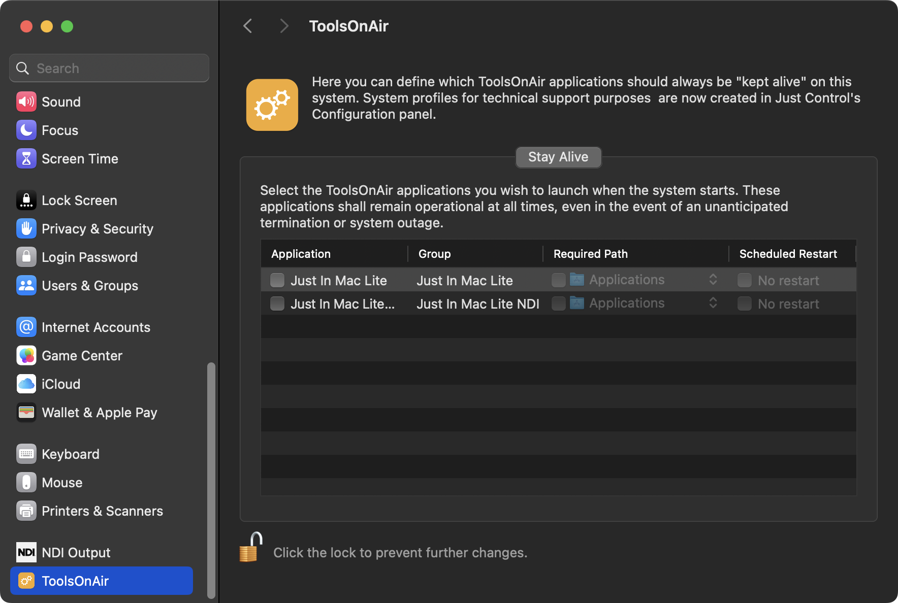The image size is (898, 603).
Task: Click 'No restart' for Just In Mac Lite NDI
Action: (788, 304)
